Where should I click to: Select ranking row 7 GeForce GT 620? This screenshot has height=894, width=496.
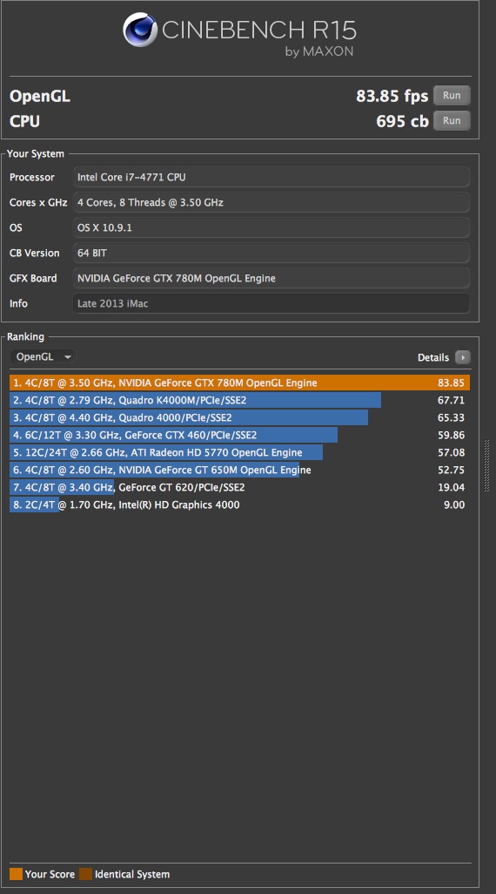(x=240, y=487)
